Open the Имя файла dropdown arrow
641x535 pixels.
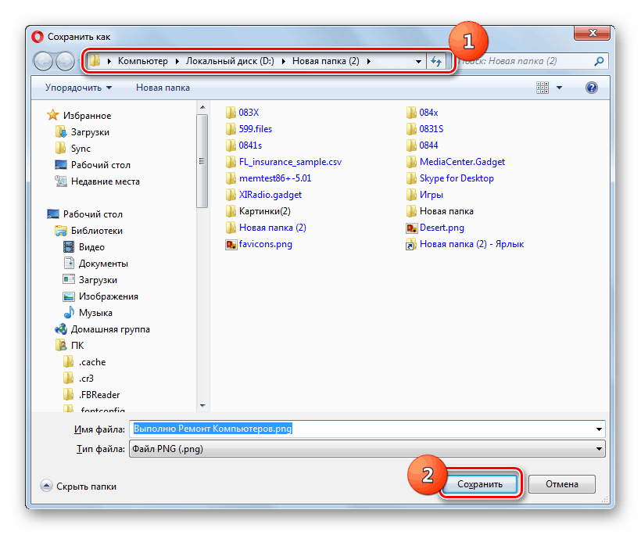(x=599, y=429)
